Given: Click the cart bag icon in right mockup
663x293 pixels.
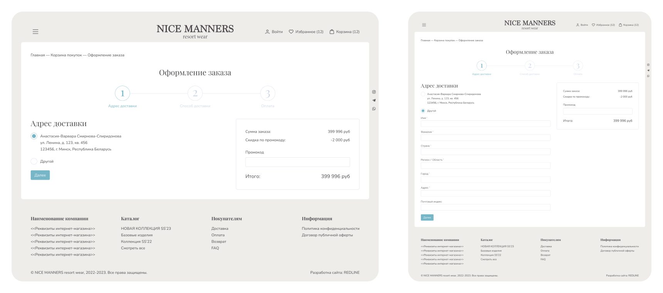Looking at the screenshot, I should 620,25.
